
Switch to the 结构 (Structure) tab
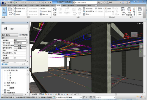pyautogui.click(x=15, y=6)
